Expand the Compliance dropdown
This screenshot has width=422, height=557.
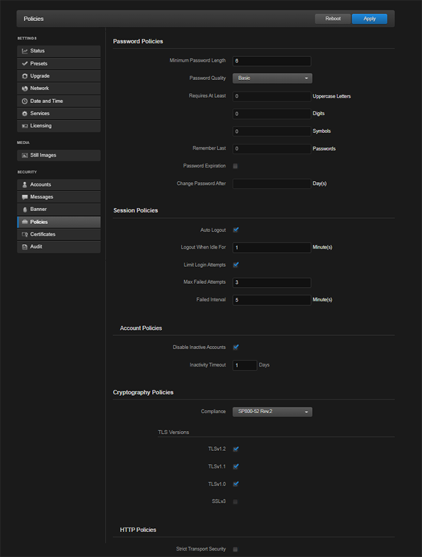tap(272, 412)
